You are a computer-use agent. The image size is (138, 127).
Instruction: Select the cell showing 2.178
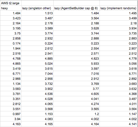pyautogui.click(x=37, y=23)
